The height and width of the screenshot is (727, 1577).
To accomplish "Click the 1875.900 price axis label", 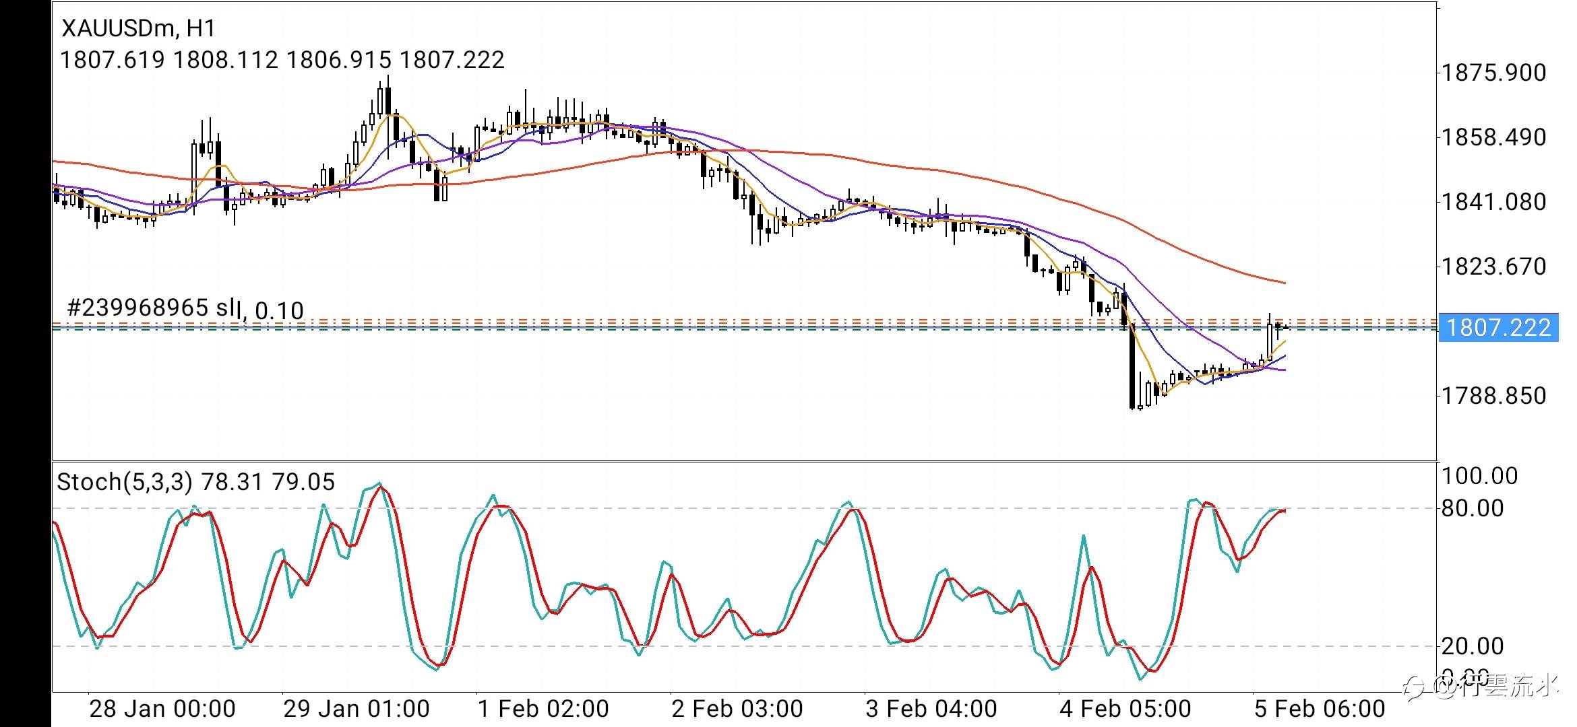I will tap(1493, 73).
